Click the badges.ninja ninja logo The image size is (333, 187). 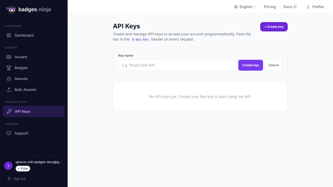point(11,10)
